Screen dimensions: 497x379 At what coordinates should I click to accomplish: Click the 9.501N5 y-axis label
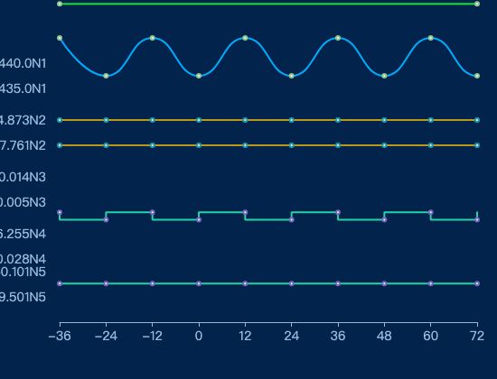pos(23,297)
